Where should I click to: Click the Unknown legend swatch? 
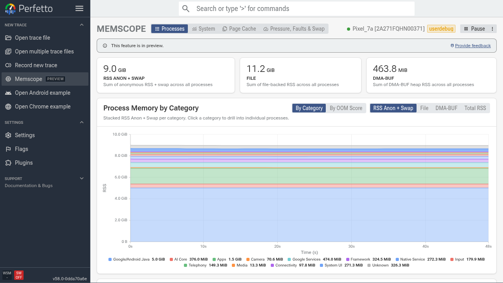tap(369, 265)
